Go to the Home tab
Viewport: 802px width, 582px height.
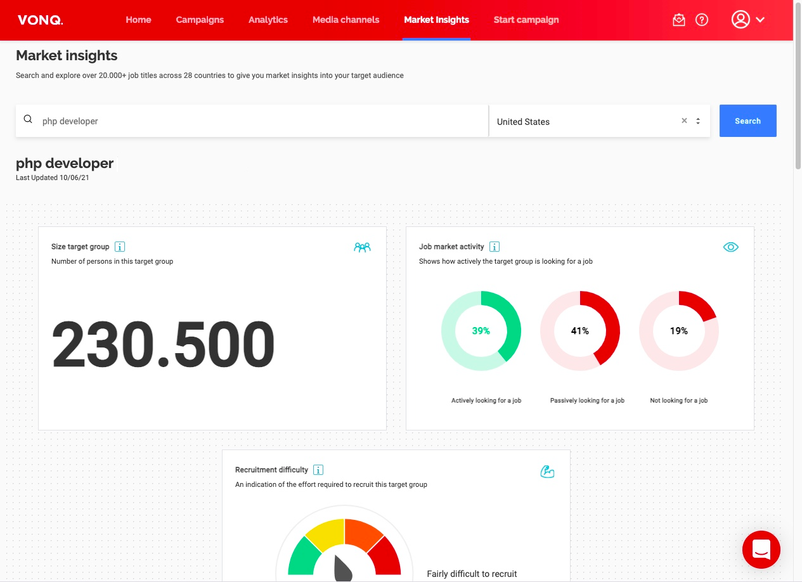[x=138, y=20]
